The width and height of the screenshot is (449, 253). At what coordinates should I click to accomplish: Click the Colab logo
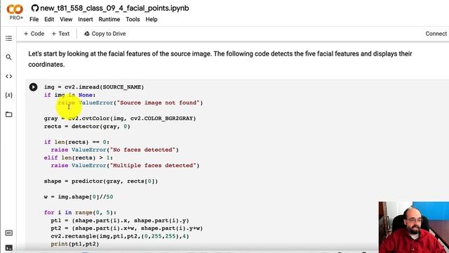15,9
